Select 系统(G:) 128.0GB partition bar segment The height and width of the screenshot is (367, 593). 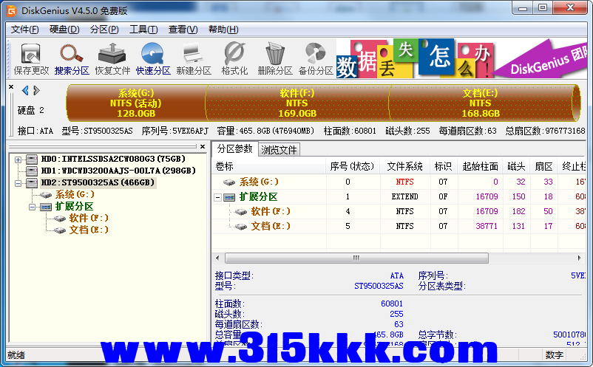(x=136, y=103)
